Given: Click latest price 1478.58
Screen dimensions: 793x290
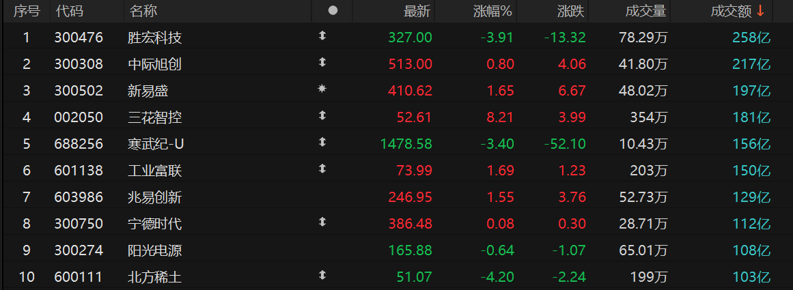Looking at the screenshot, I should click(406, 144).
